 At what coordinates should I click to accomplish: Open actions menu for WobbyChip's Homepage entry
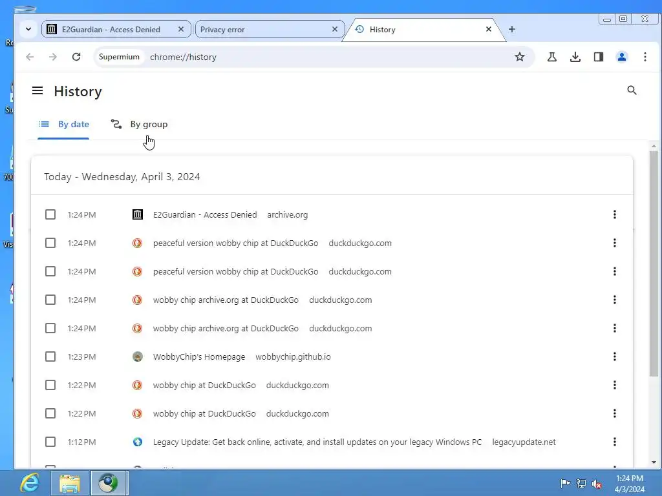click(x=615, y=356)
